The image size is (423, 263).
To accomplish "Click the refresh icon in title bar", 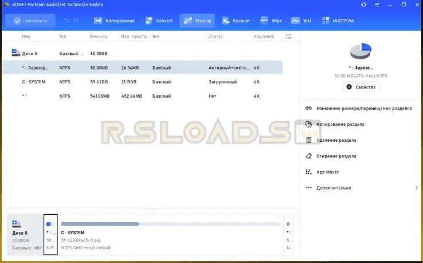I will [x=363, y=5].
